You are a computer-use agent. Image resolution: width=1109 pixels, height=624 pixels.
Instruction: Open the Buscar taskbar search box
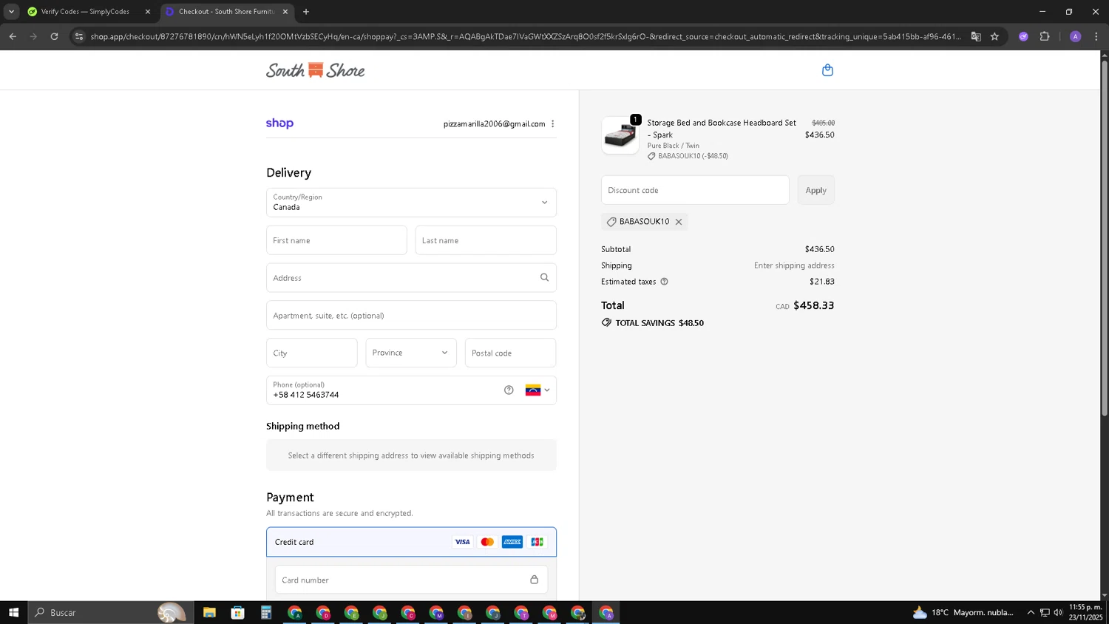(x=111, y=612)
